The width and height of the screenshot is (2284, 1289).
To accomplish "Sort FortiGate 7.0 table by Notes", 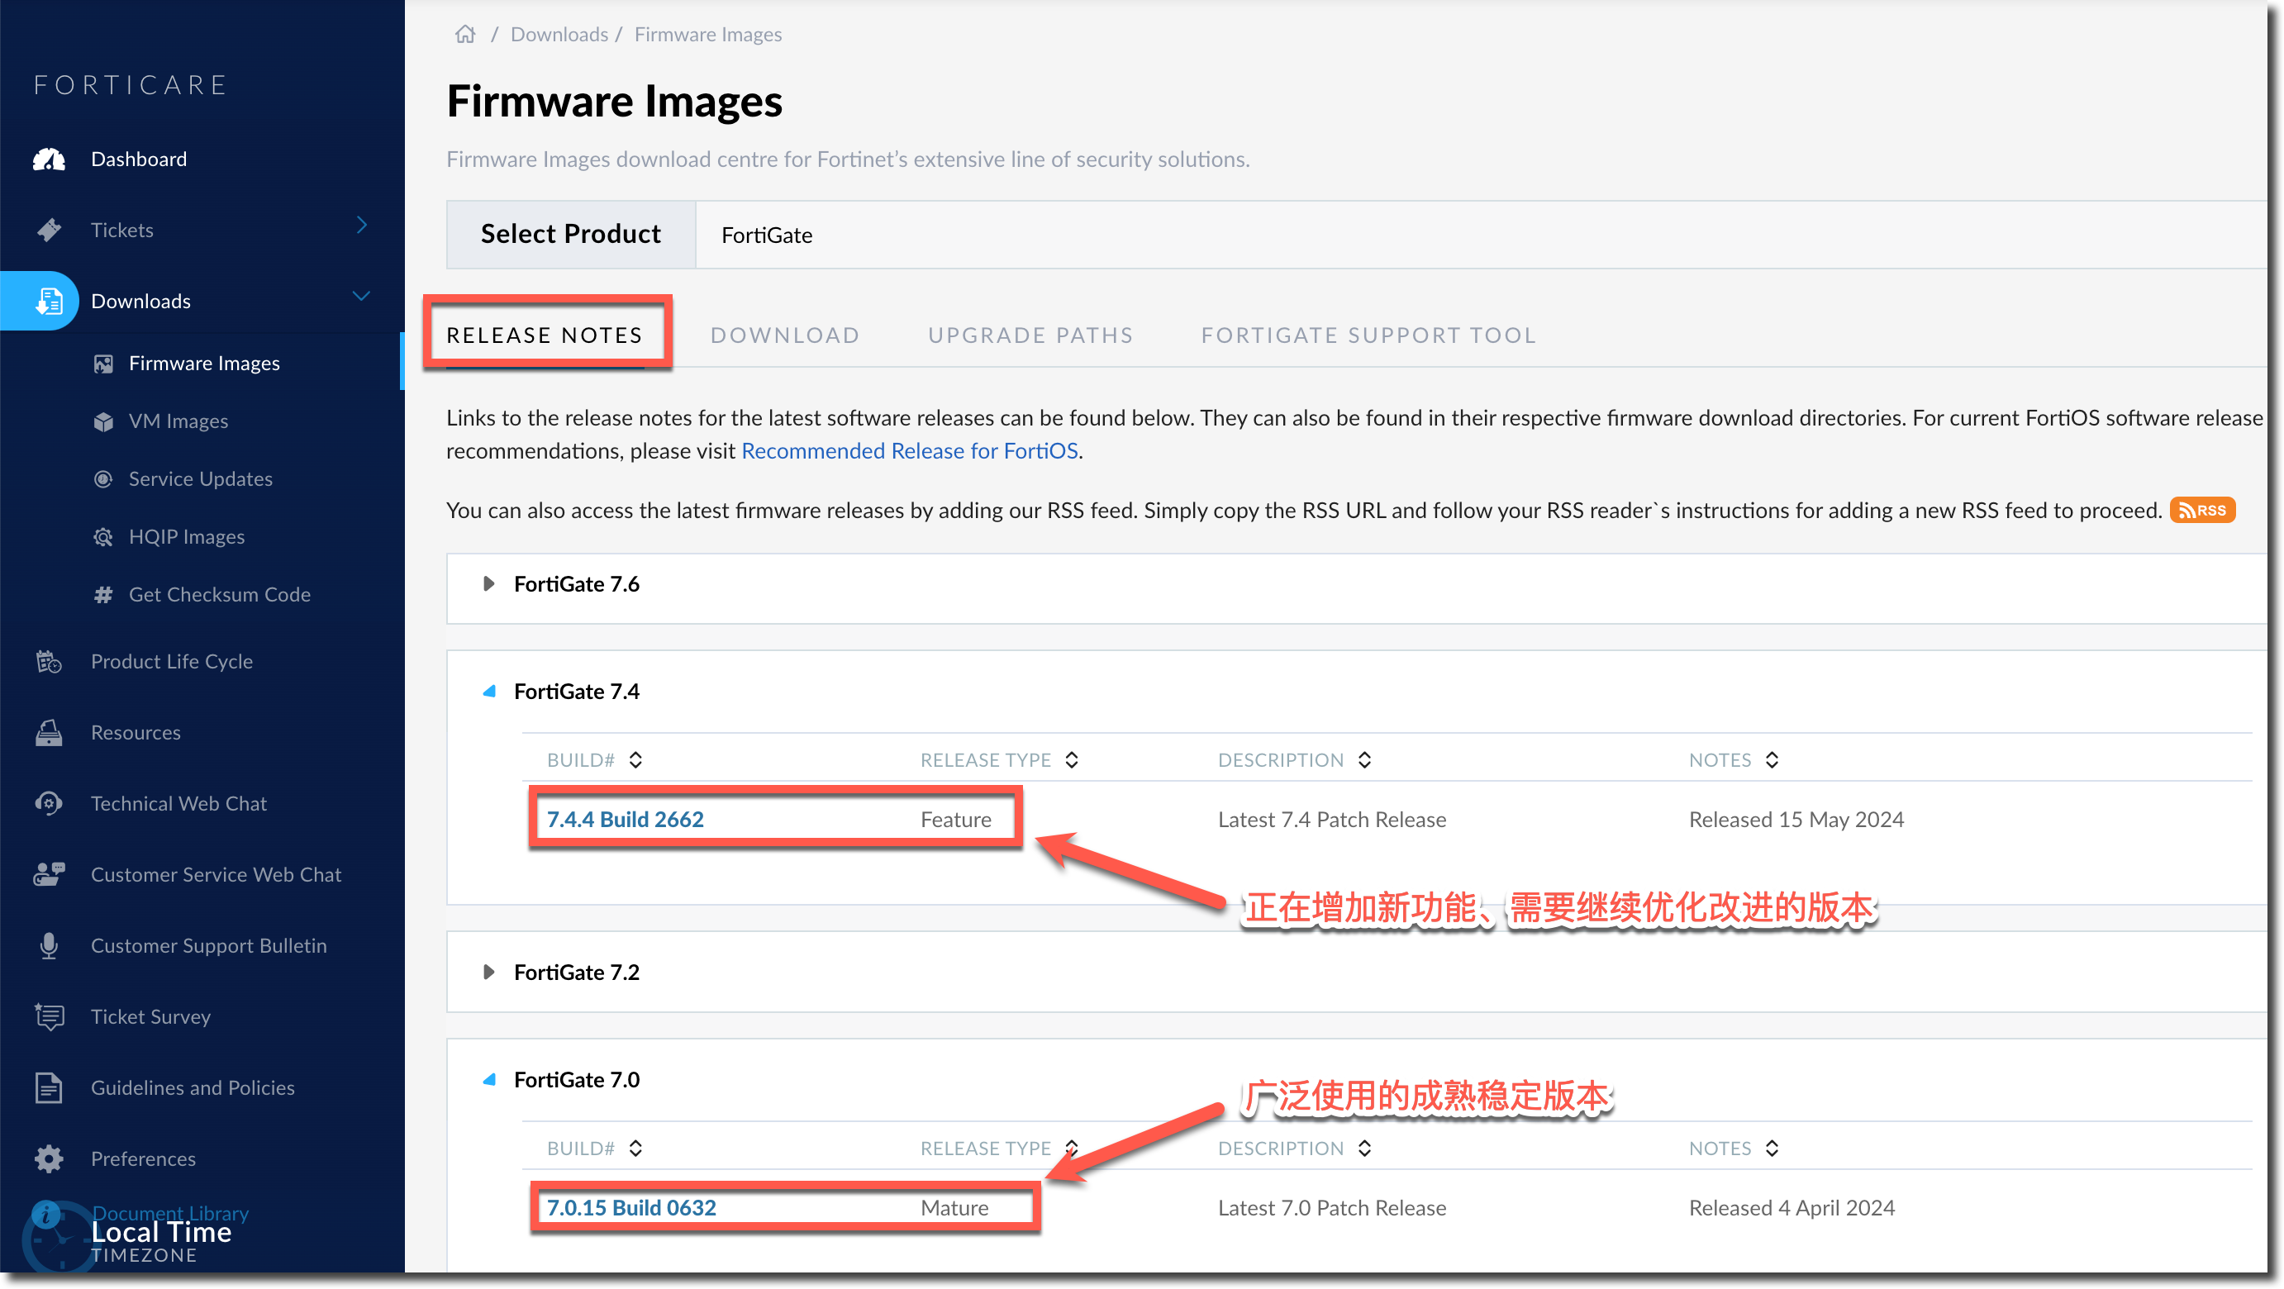I will pyautogui.click(x=1772, y=1148).
